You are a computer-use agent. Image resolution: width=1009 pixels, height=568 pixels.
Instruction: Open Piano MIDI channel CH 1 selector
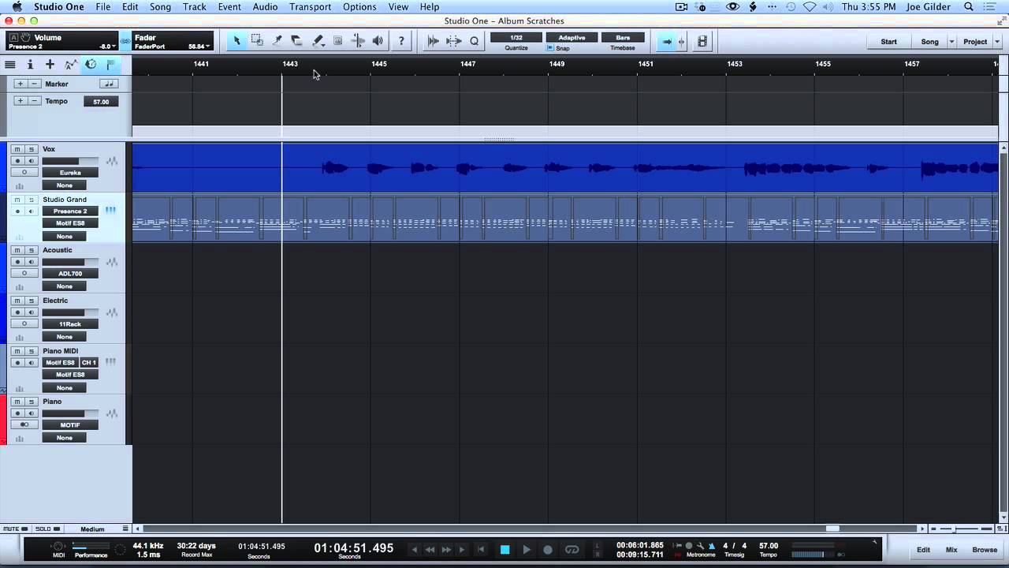(89, 363)
